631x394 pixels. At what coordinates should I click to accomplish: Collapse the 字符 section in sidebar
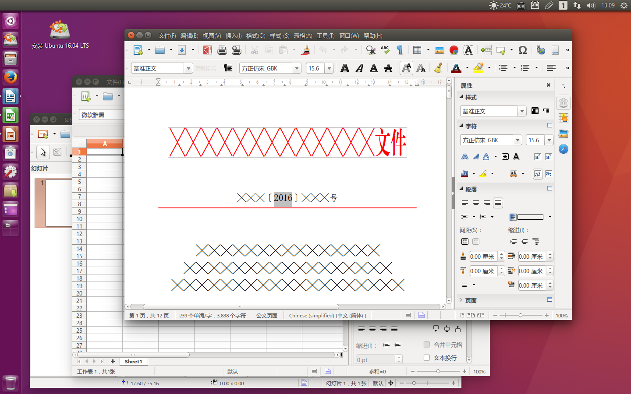pos(461,126)
